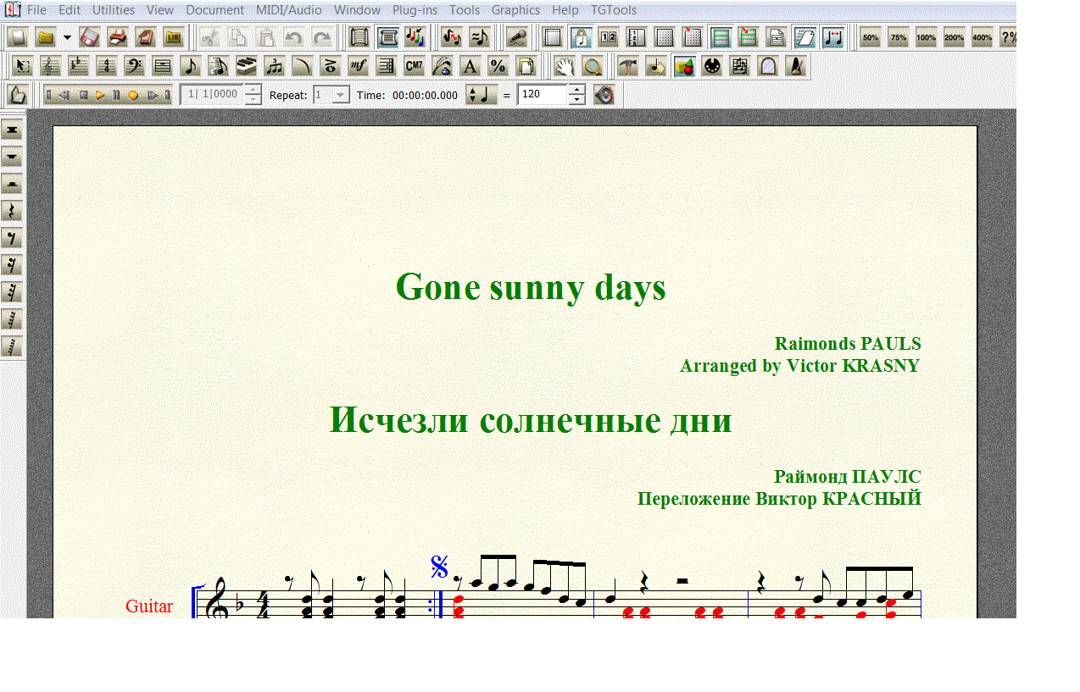Set zoom to 50% button

pyautogui.click(x=871, y=37)
